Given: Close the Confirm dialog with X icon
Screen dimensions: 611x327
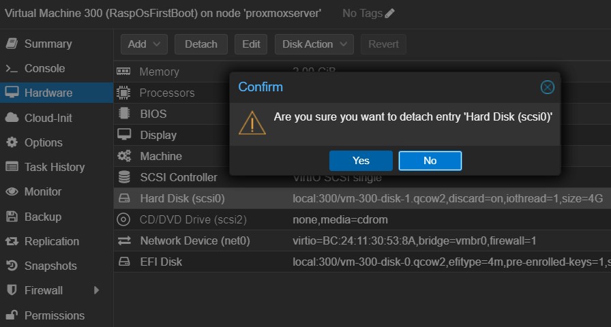Looking at the screenshot, I should pyautogui.click(x=547, y=87).
